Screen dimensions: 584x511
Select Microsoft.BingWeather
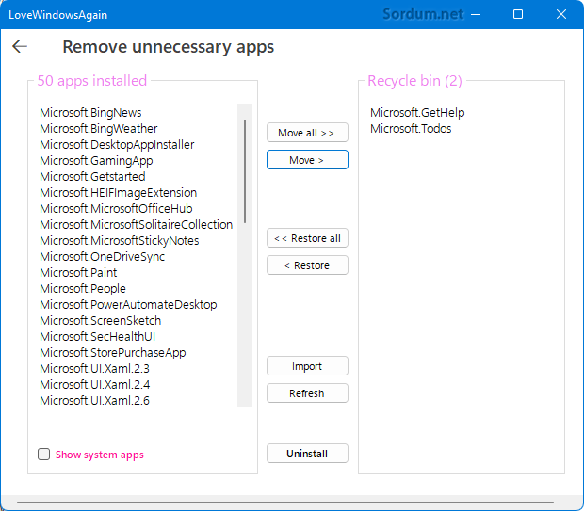[x=98, y=128]
